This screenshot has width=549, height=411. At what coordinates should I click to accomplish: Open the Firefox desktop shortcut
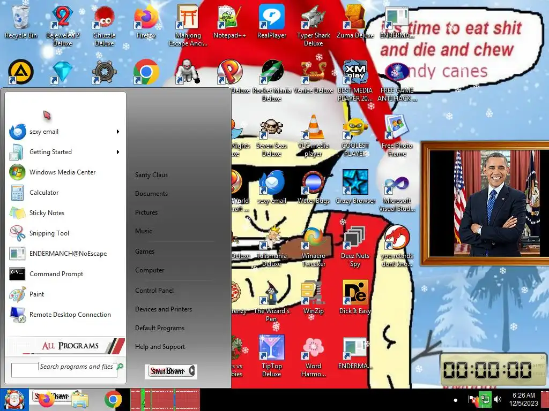click(x=146, y=21)
